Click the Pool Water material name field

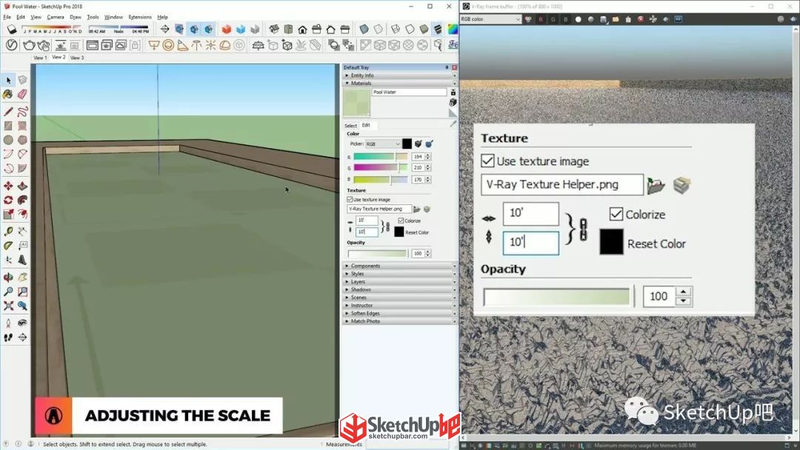click(x=409, y=93)
